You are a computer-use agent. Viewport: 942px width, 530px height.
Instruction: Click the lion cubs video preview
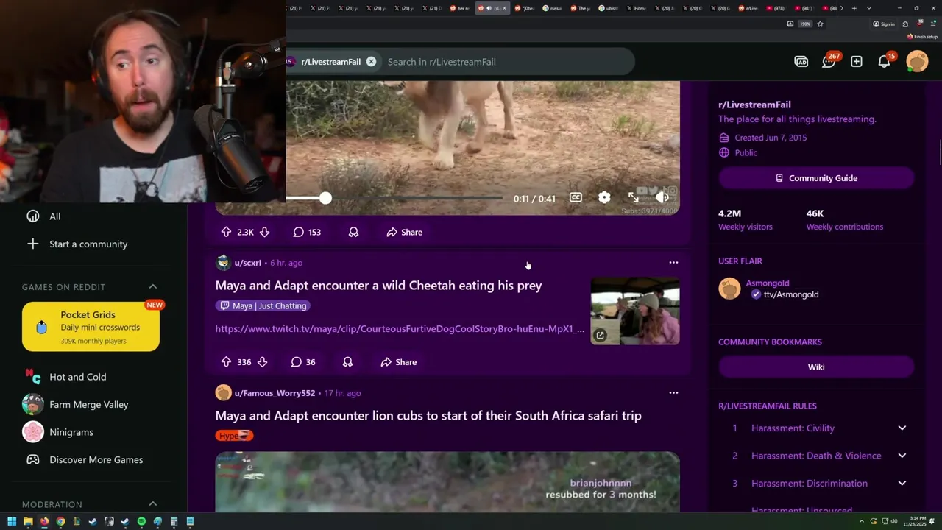click(x=447, y=482)
